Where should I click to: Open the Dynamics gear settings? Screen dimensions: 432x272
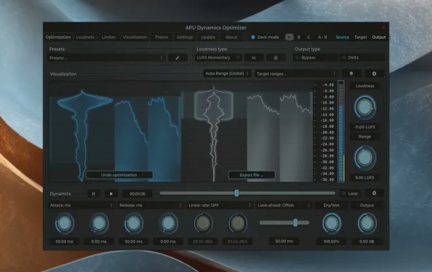(x=374, y=193)
